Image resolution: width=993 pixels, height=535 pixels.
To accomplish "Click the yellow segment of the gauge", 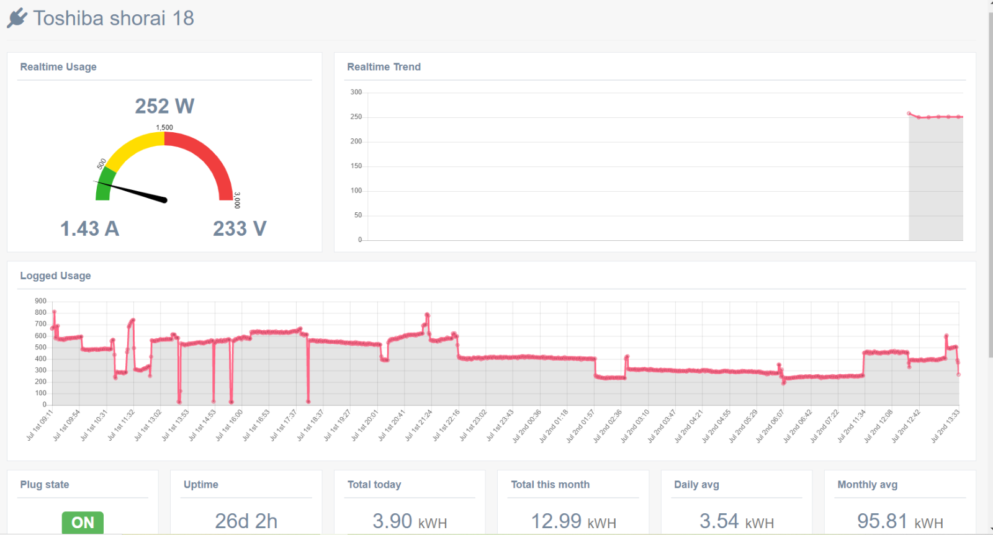I will click(x=135, y=147).
